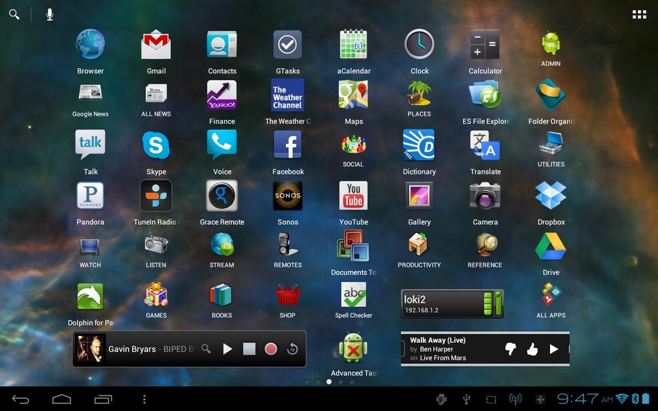Open the Browser app

coord(90,44)
